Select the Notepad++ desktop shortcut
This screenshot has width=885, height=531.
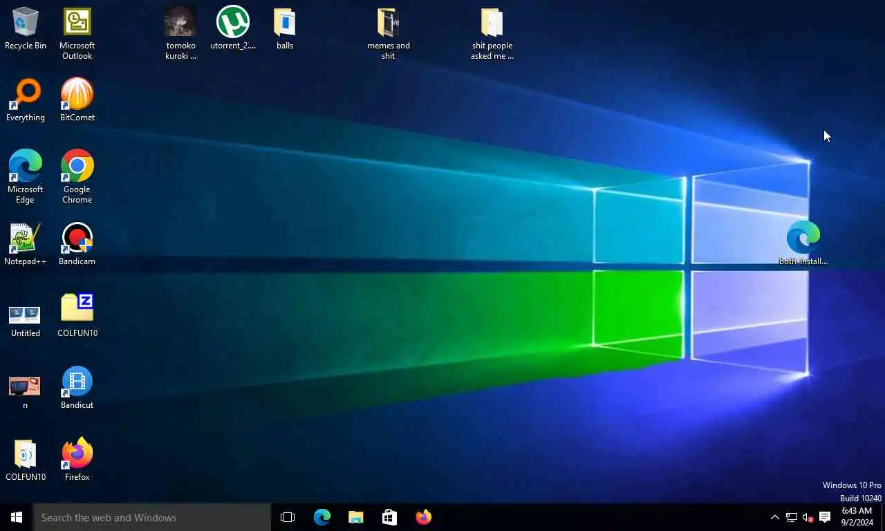(x=26, y=245)
